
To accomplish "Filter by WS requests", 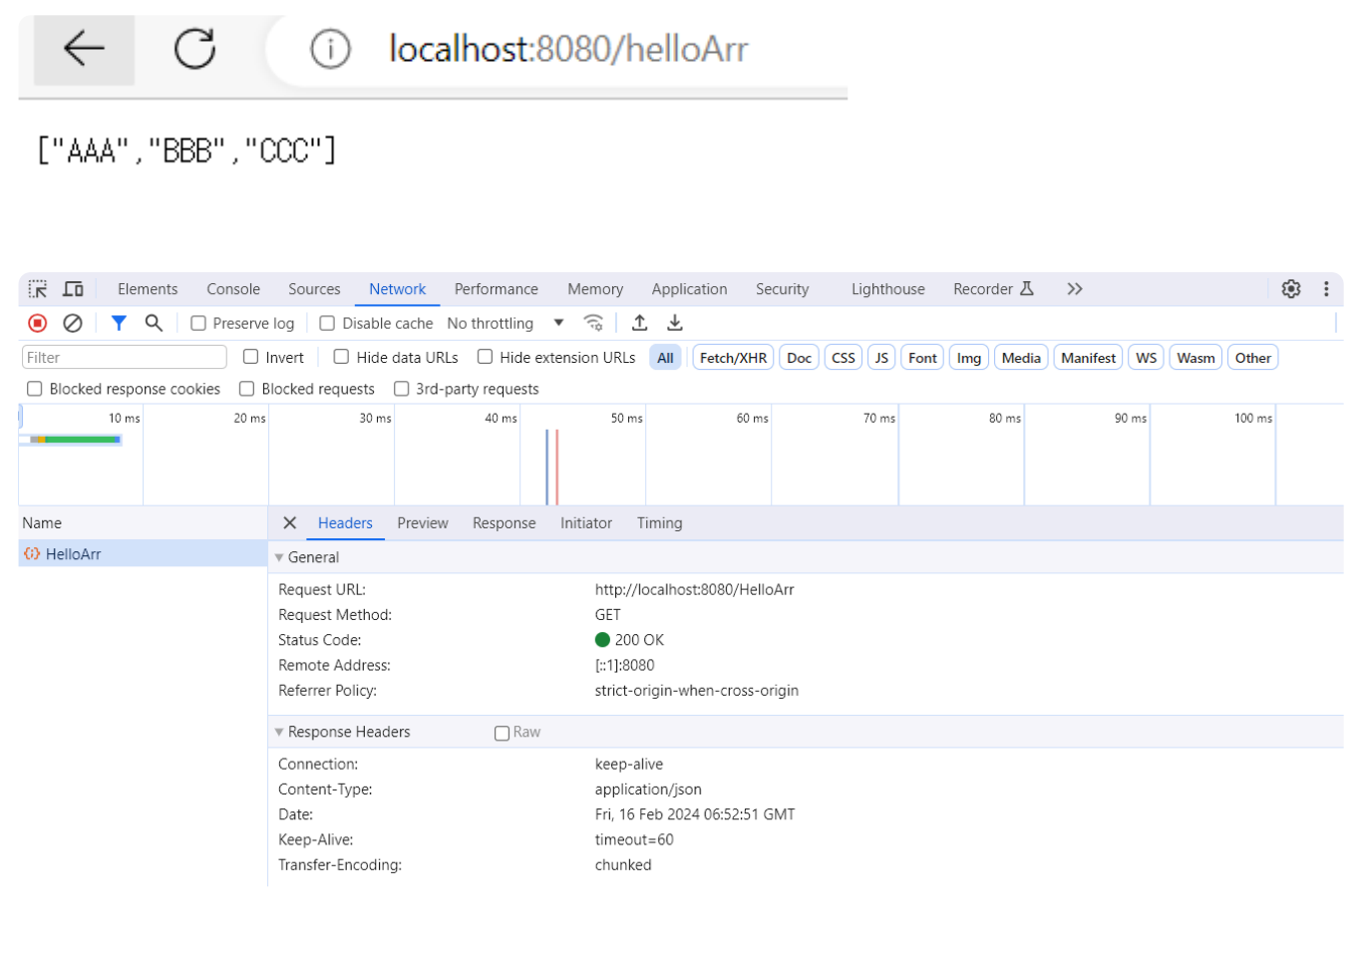I will (1147, 358).
